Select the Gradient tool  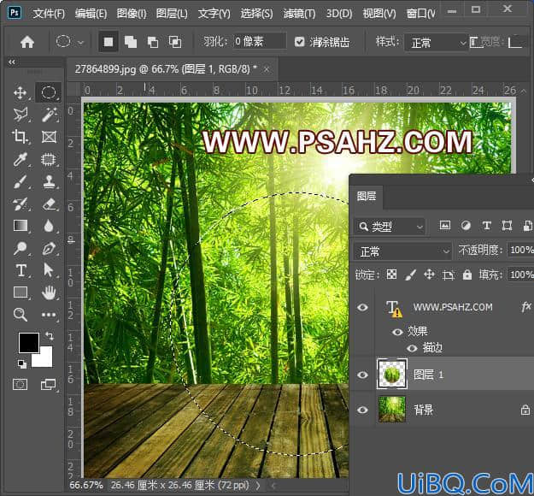pyautogui.click(x=21, y=226)
